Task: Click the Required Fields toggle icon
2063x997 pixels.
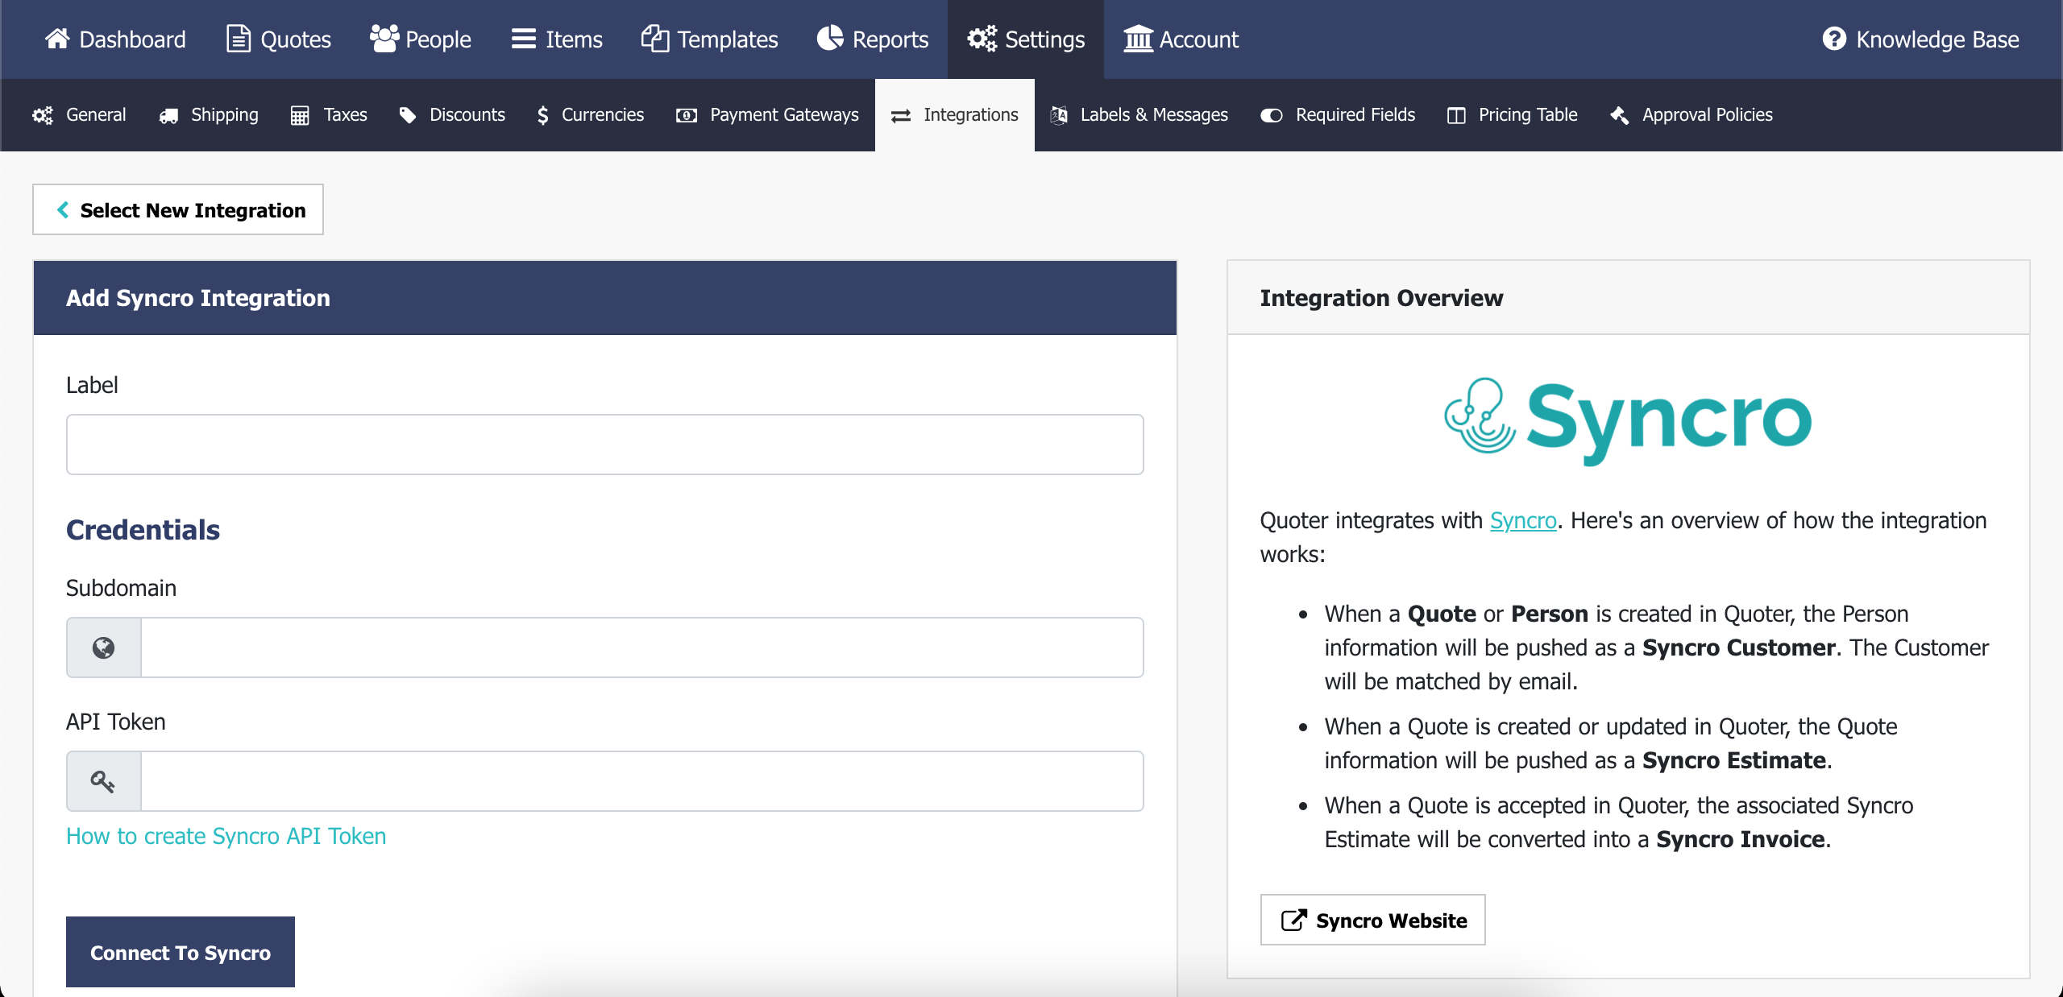Action: (1272, 115)
